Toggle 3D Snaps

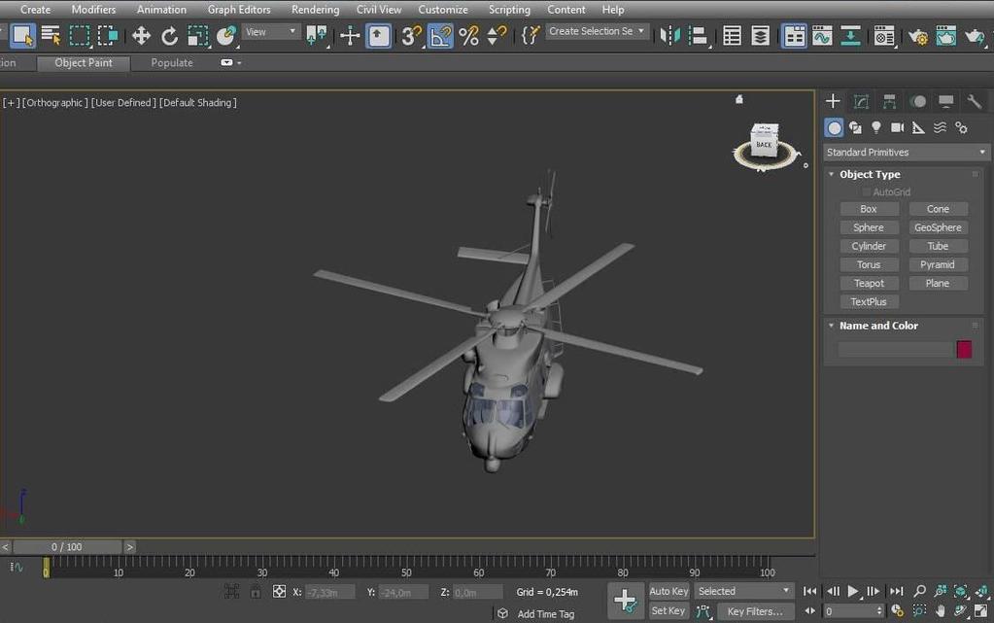coord(411,36)
